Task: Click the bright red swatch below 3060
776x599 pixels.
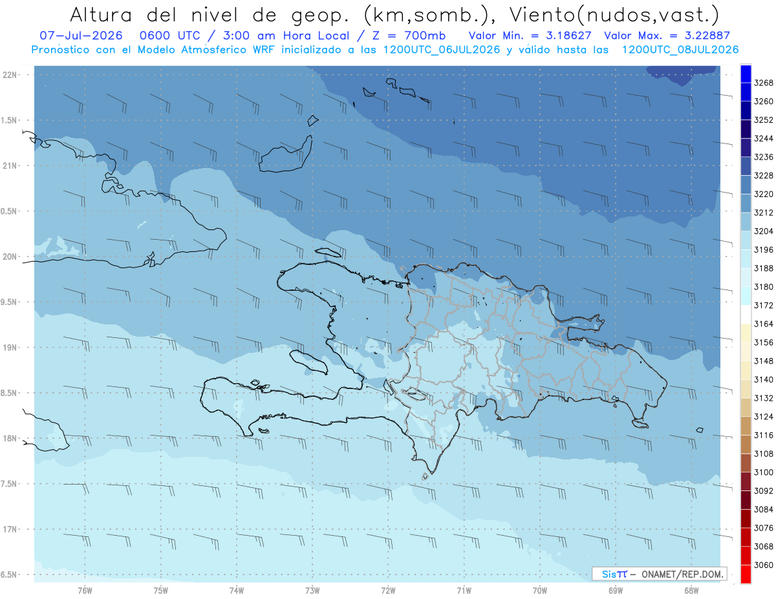Action: [x=745, y=574]
